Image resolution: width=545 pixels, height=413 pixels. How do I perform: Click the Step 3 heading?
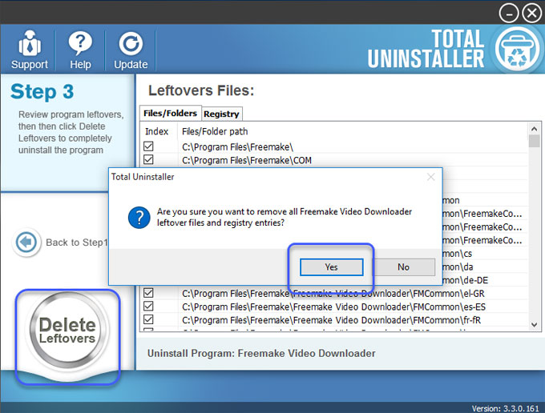[42, 92]
